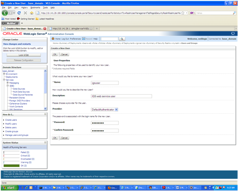Click View changes and restarts link

coord(17,44)
